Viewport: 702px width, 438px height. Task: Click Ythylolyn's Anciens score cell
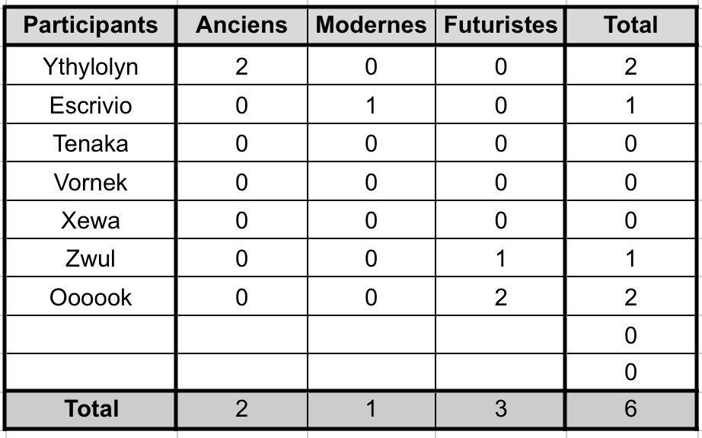coord(241,67)
